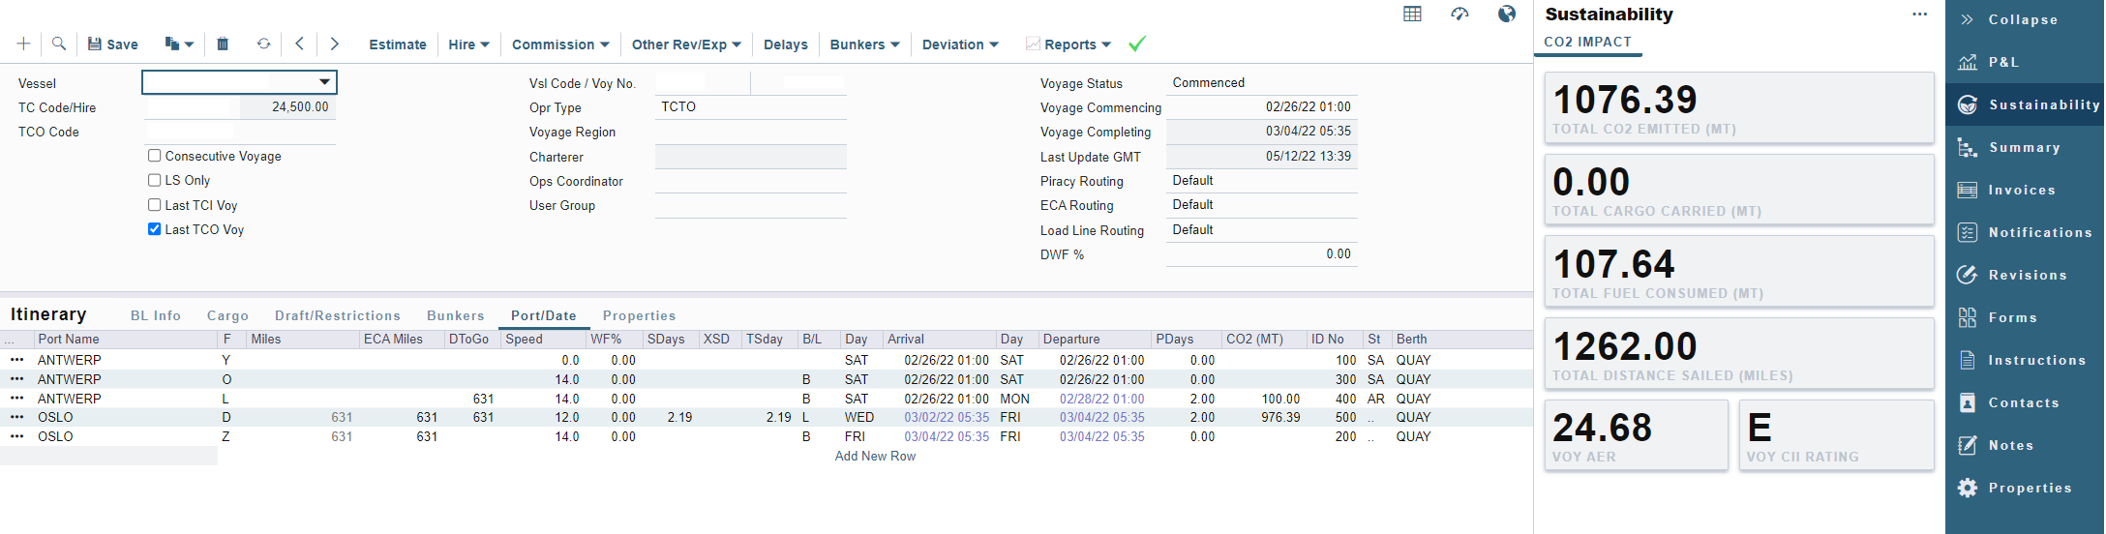Check the LS Only checkbox

pos(154,180)
